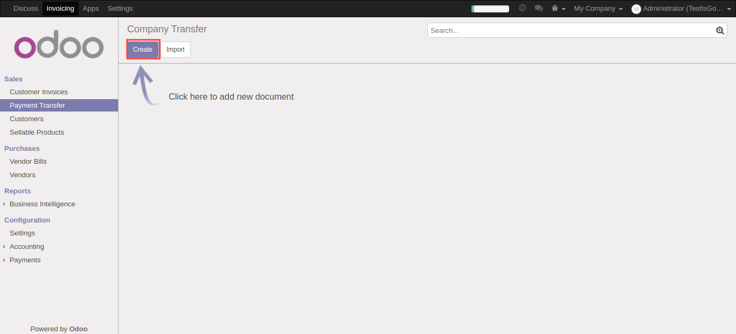Open the My Company dropdown
Screen dimensions: 736x334
click(598, 9)
